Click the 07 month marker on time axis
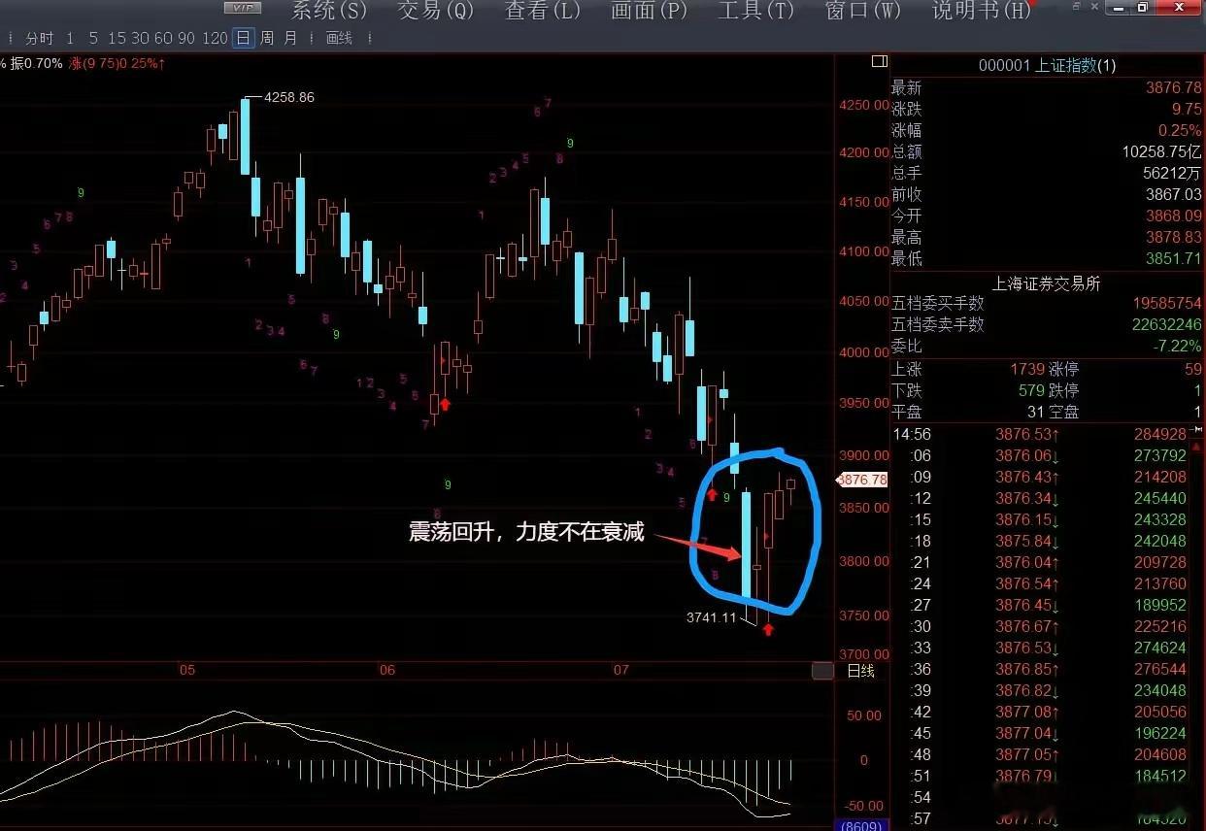This screenshot has width=1206, height=831. tap(621, 670)
